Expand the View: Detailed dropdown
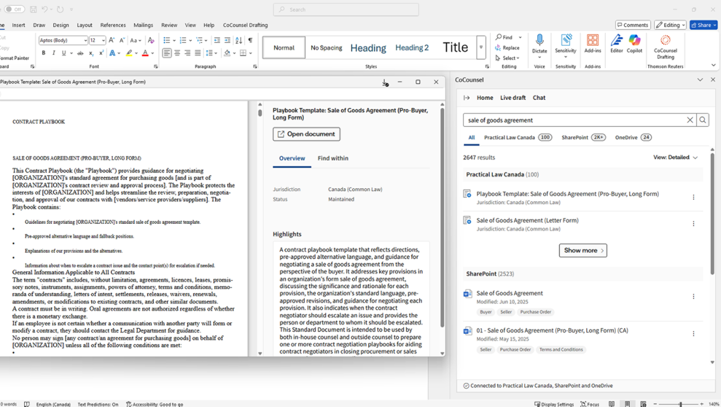The width and height of the screenshot is (721, 407). point(675,158)
